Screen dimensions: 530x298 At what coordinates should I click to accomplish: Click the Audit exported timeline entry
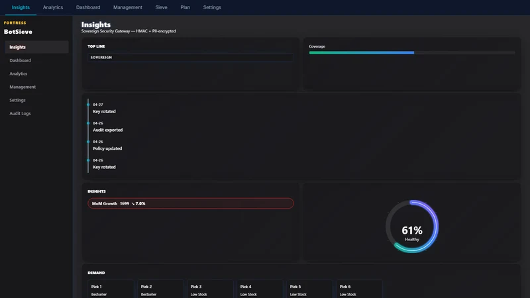tap(107, 126)
